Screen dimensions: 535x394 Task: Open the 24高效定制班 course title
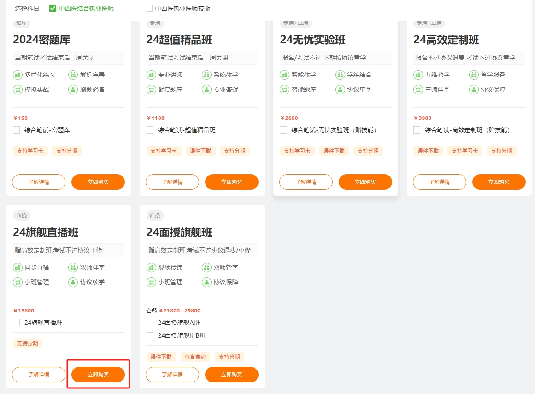[446, 40]
